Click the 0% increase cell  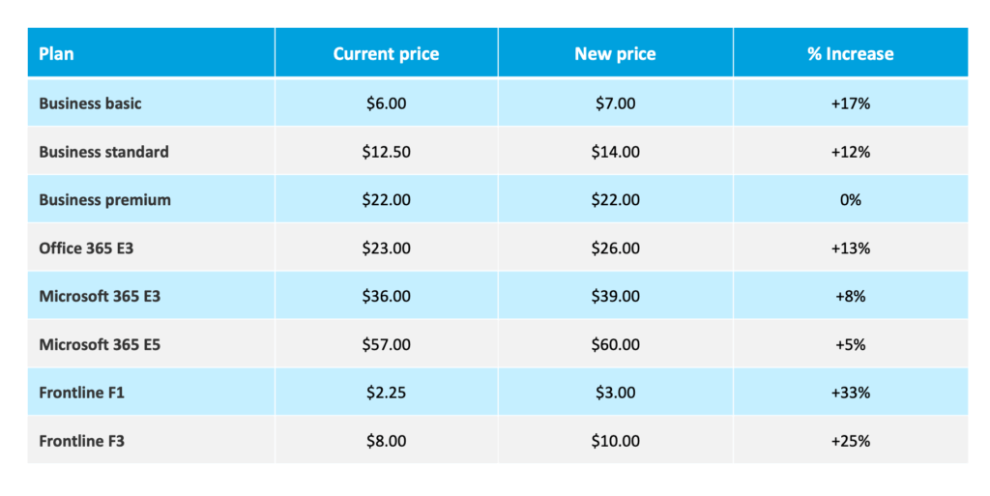[x=850, y=199]
